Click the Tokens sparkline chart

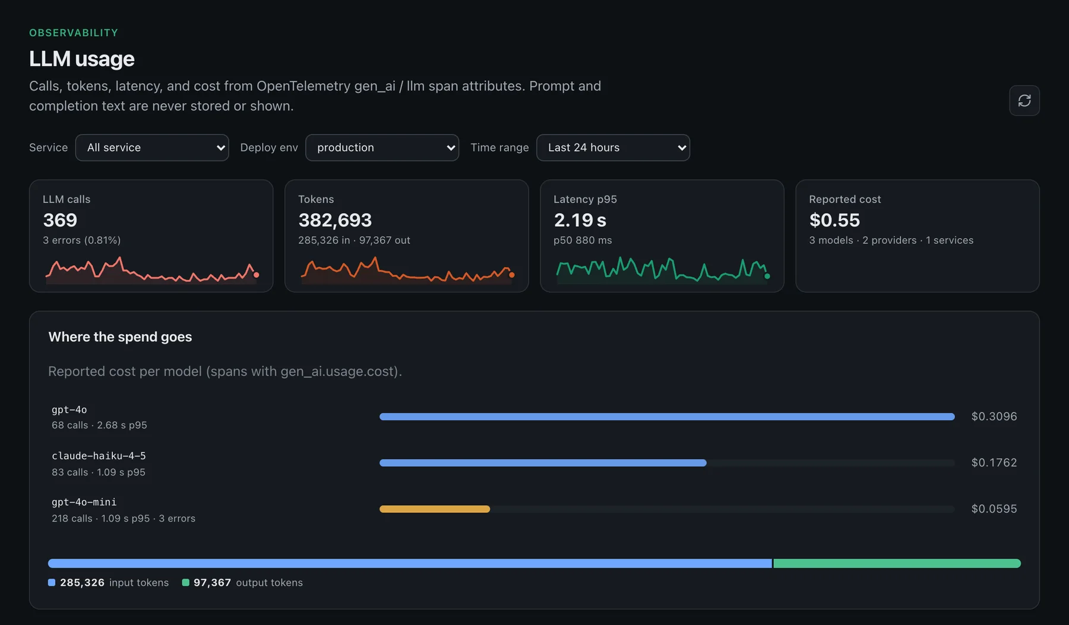(x=407, y=270)
